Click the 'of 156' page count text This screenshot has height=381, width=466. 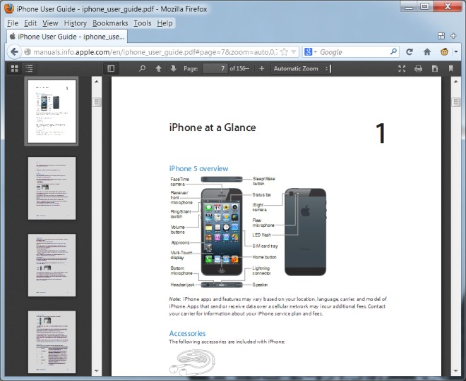(x=237, y=68)
